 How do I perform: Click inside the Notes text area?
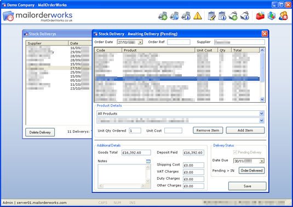pyautogui.click(x=122, y=174)
